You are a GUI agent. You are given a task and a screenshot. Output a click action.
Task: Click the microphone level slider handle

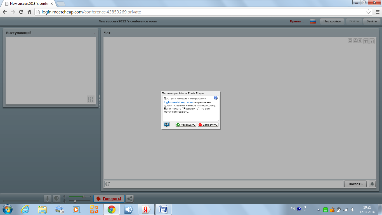point(75,201)
